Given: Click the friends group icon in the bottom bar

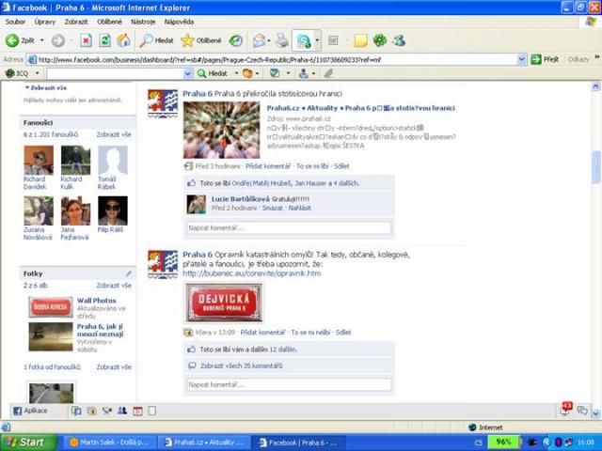Looking at the screenshot, I should point(122,412).
